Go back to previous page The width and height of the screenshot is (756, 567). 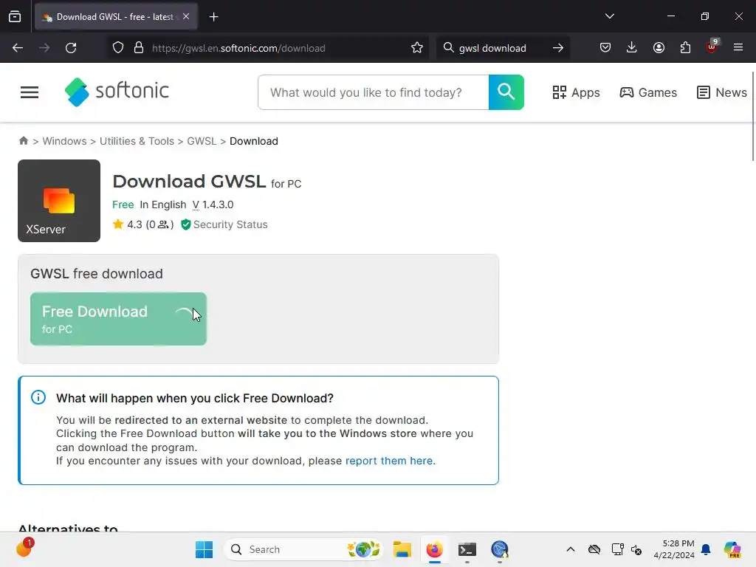tap(18, 48)
